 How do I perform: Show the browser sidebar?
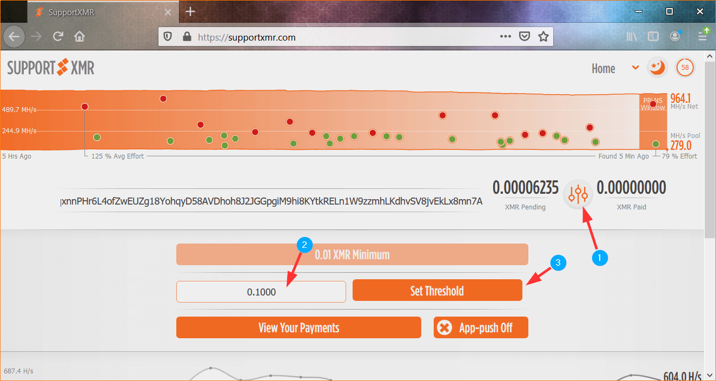pos(653,37)
